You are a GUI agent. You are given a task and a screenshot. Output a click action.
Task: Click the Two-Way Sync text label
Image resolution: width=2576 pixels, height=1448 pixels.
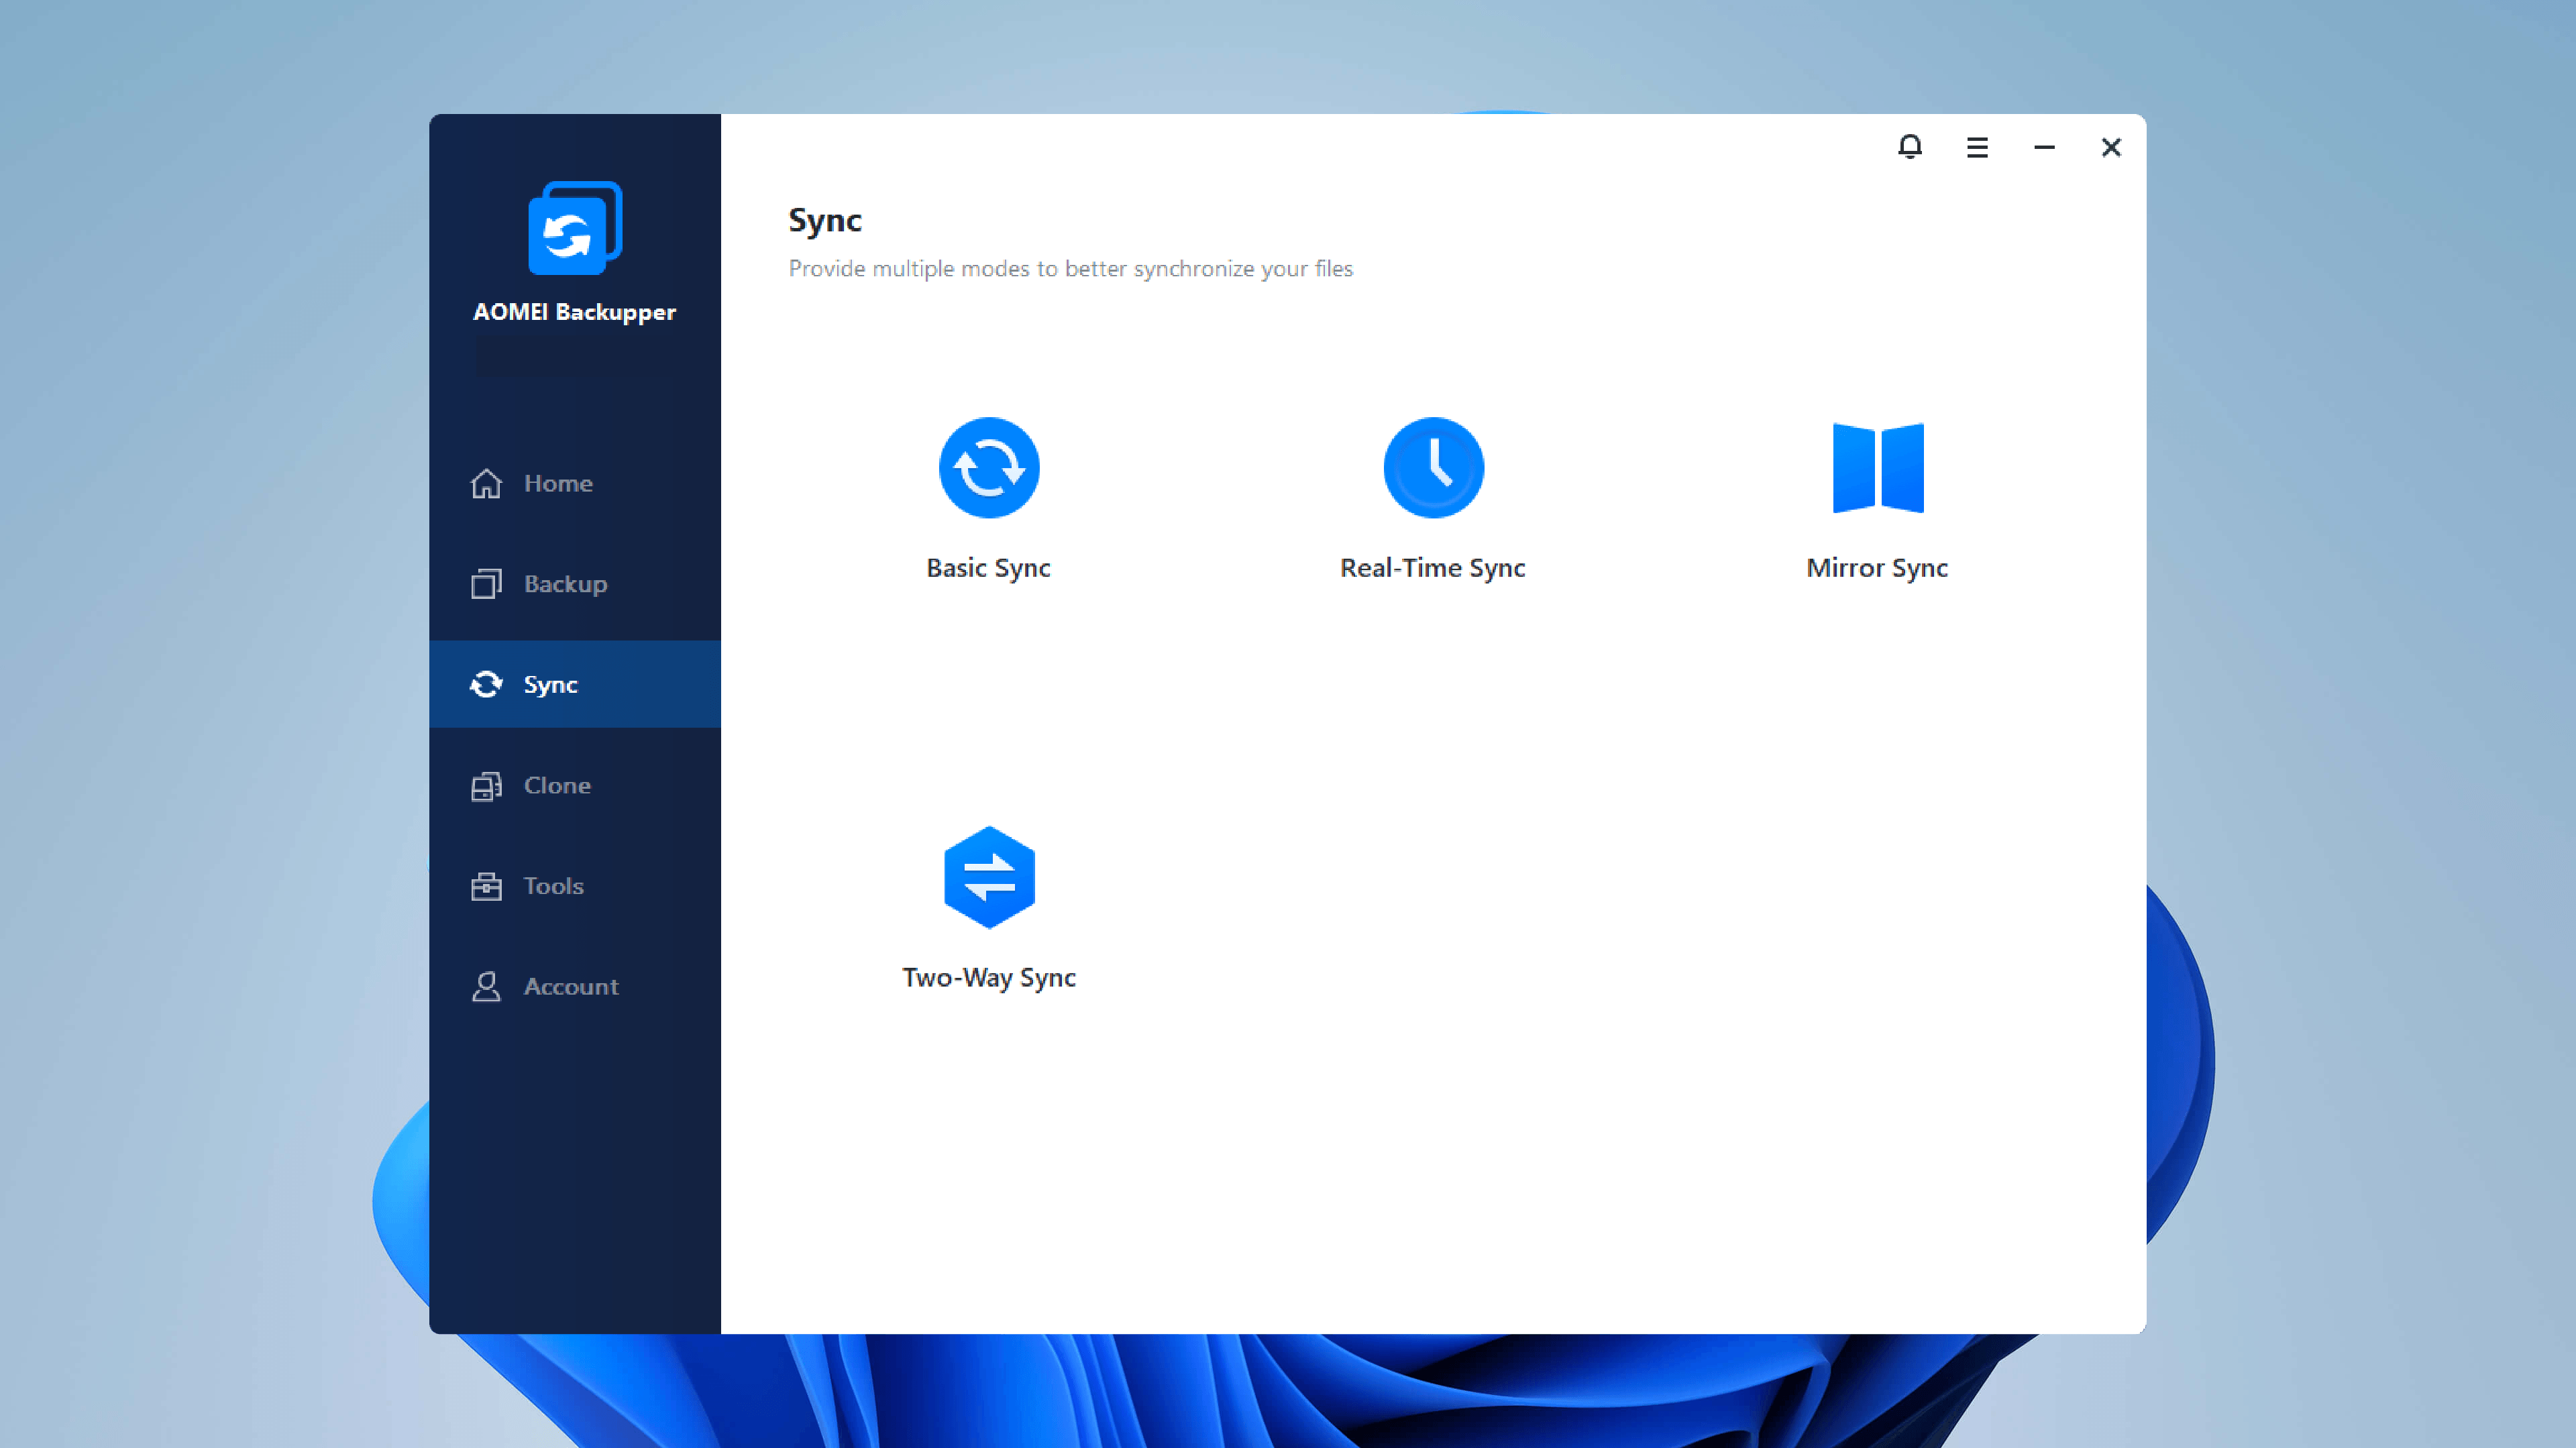tap(988, 977)
